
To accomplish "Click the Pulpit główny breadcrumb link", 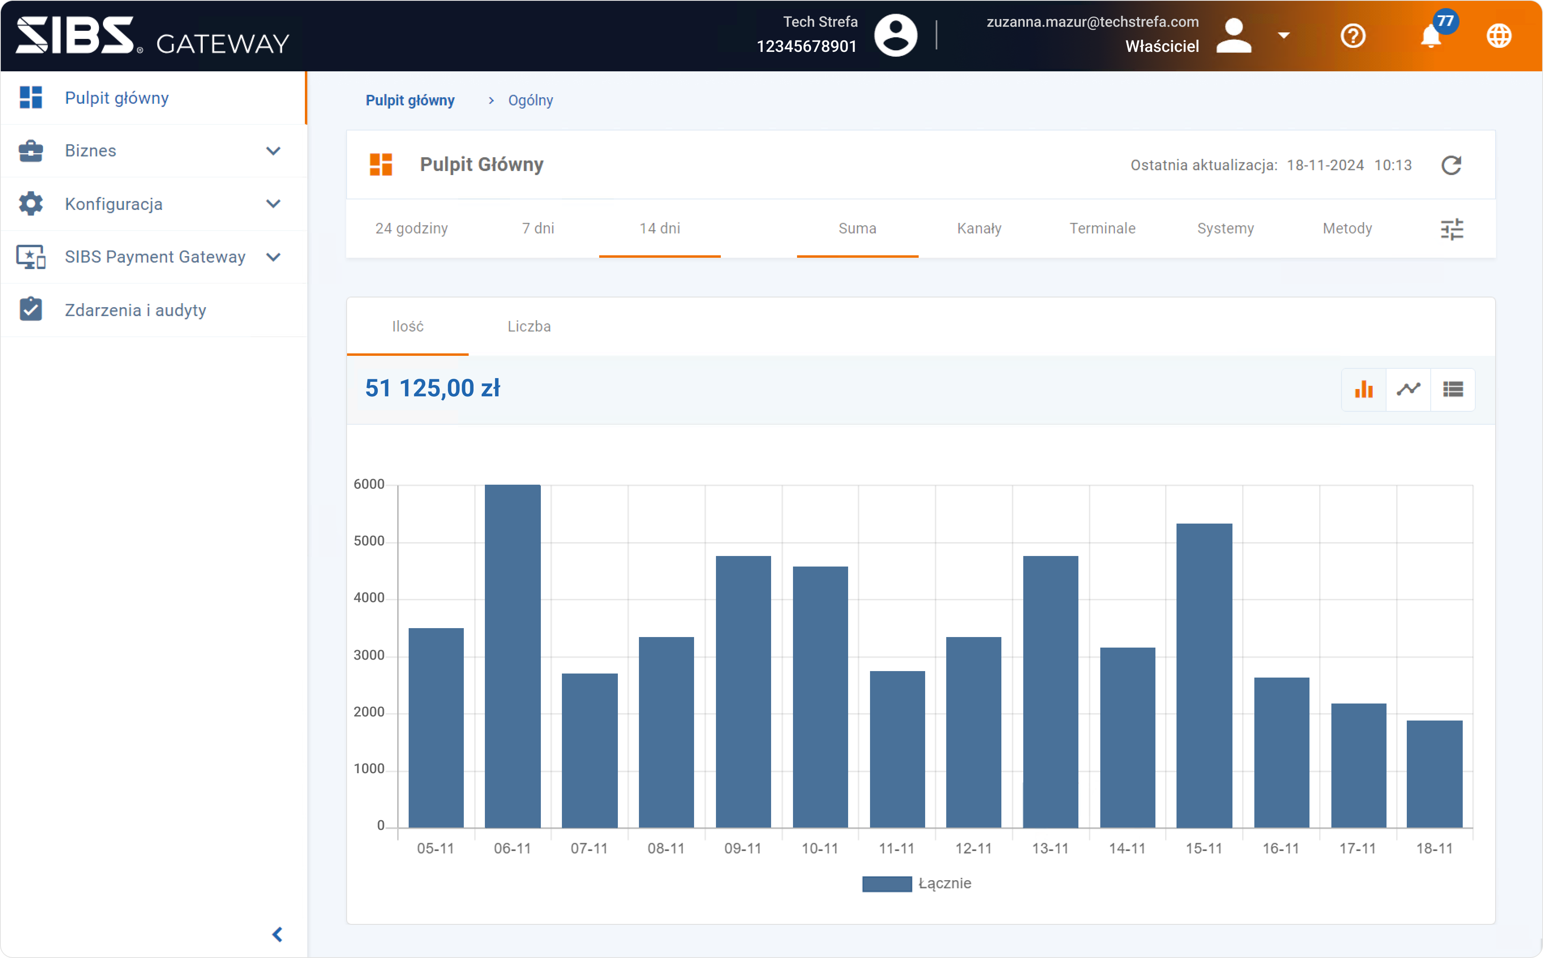I will pyautogui.click(x=410, y=100).
